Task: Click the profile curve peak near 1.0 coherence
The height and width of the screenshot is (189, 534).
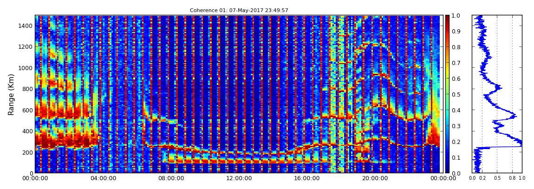Action: click(x=521, y=144)
